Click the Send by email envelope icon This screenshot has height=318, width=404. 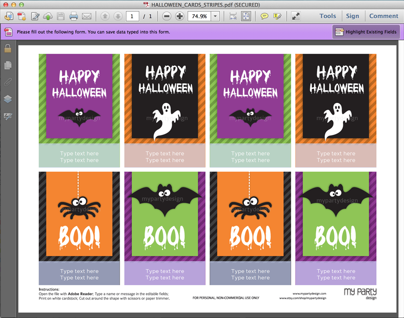point(86,16)
